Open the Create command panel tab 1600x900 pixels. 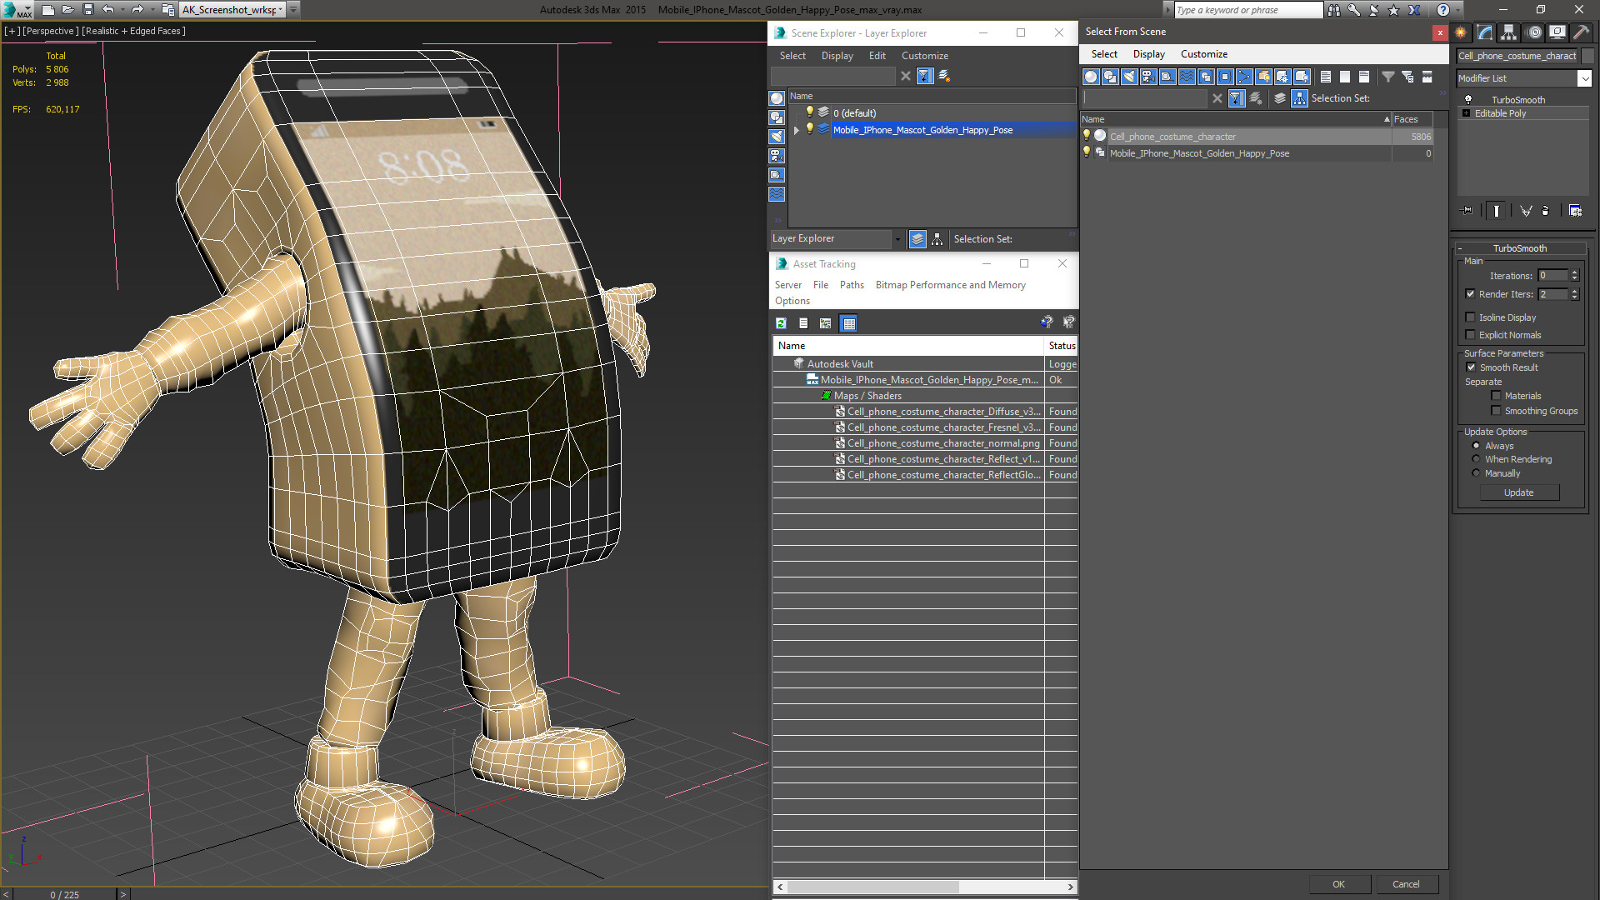[1461, 32]
